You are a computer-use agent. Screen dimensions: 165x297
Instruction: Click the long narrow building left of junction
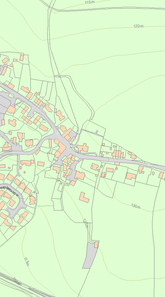(x=50, y=144)
